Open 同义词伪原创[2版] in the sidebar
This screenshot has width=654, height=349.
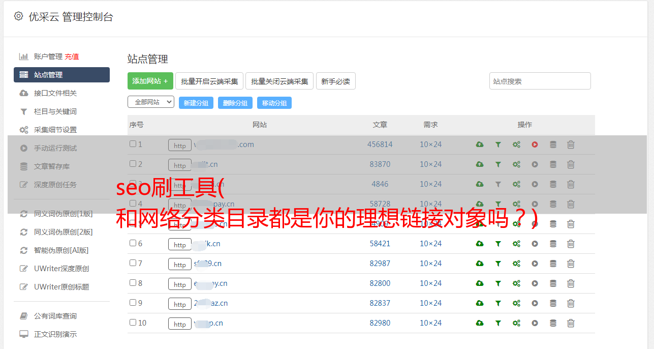click(64, 232)
